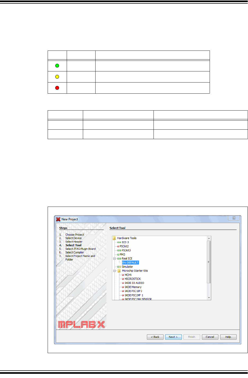Collapse the Microchip Starter Kits node
This screenshot has height=378, width=248.
pyautogui.click(x=115, y=271)
